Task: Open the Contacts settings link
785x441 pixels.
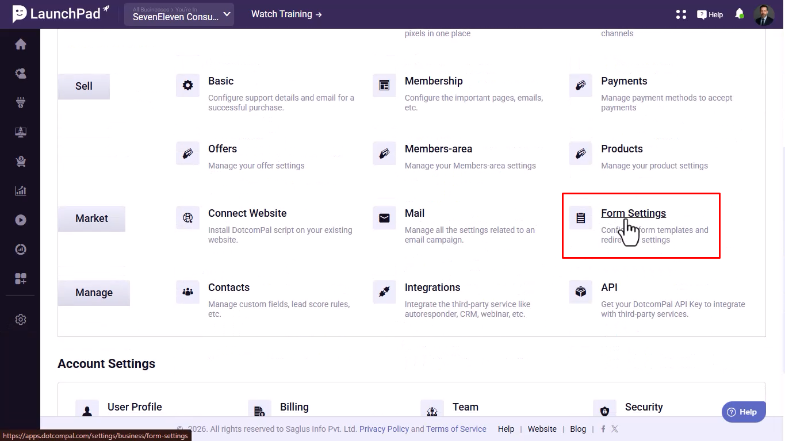Action: tap(229, 287)
